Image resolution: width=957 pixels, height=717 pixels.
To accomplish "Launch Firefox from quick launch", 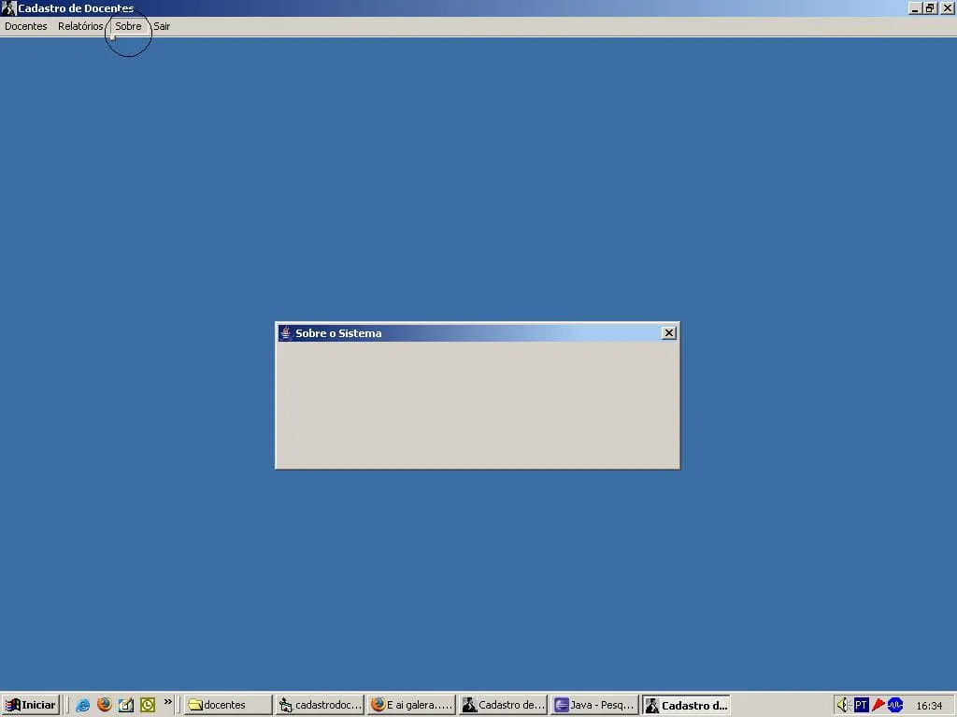I will pos(105,705).
